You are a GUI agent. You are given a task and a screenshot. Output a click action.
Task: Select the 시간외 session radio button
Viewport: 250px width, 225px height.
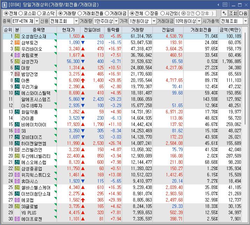tap(162, 13)
